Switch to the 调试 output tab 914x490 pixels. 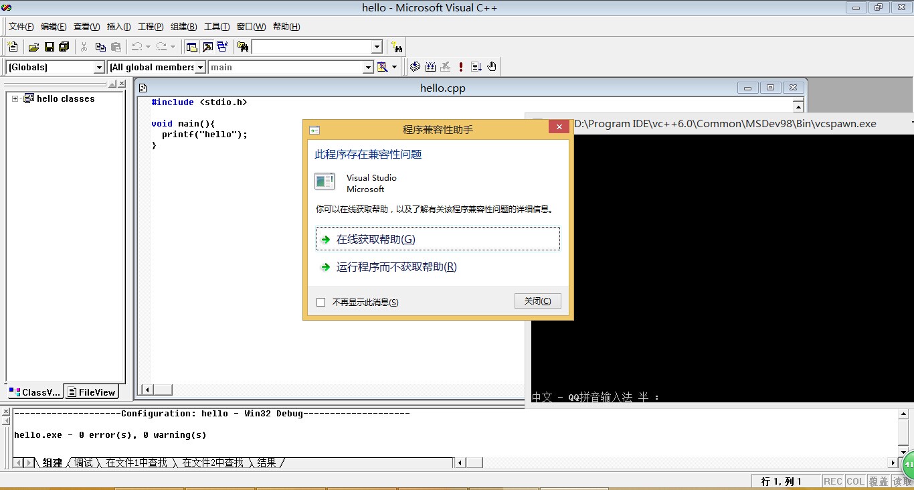84,463
